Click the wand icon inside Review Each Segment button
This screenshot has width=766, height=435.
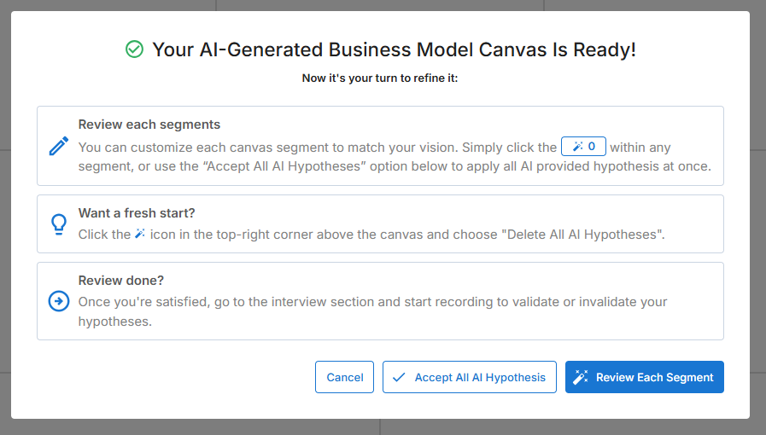[581, 377]
